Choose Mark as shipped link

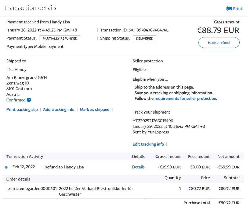tap(95, 110)
